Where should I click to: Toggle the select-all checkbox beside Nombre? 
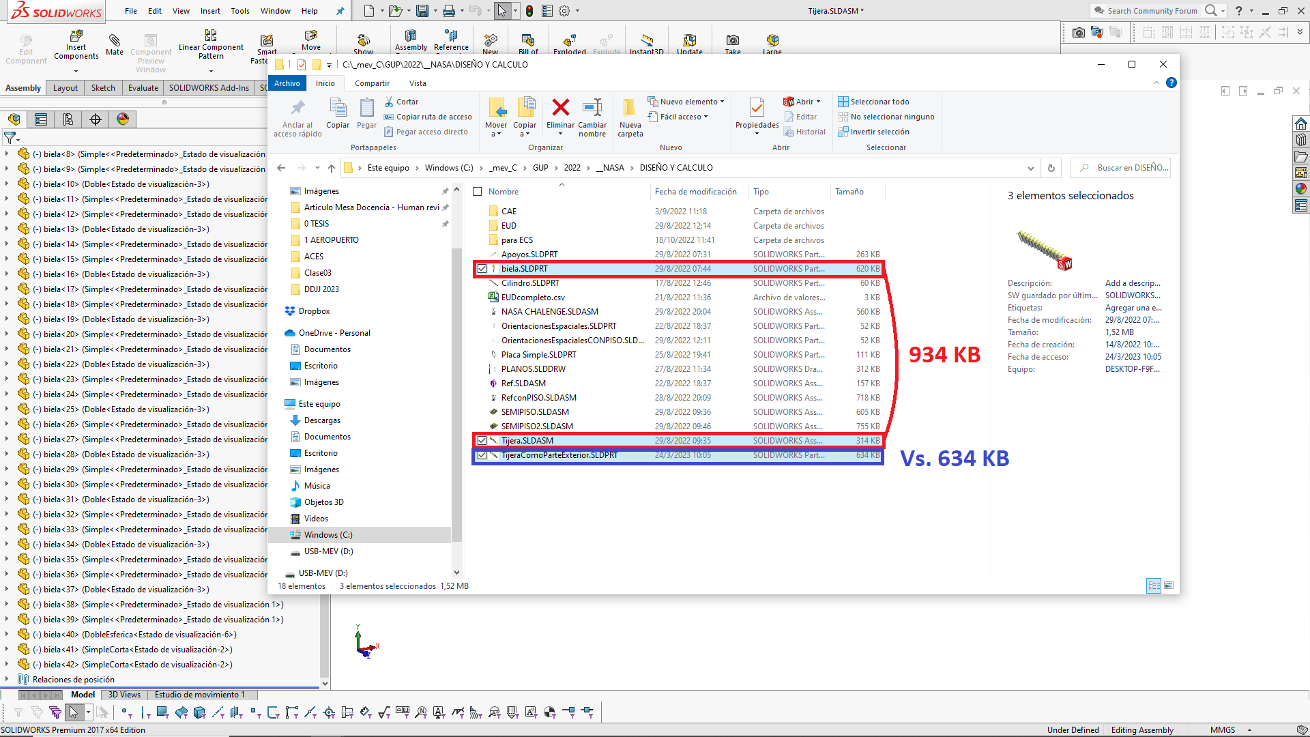(x=478, y=192)
